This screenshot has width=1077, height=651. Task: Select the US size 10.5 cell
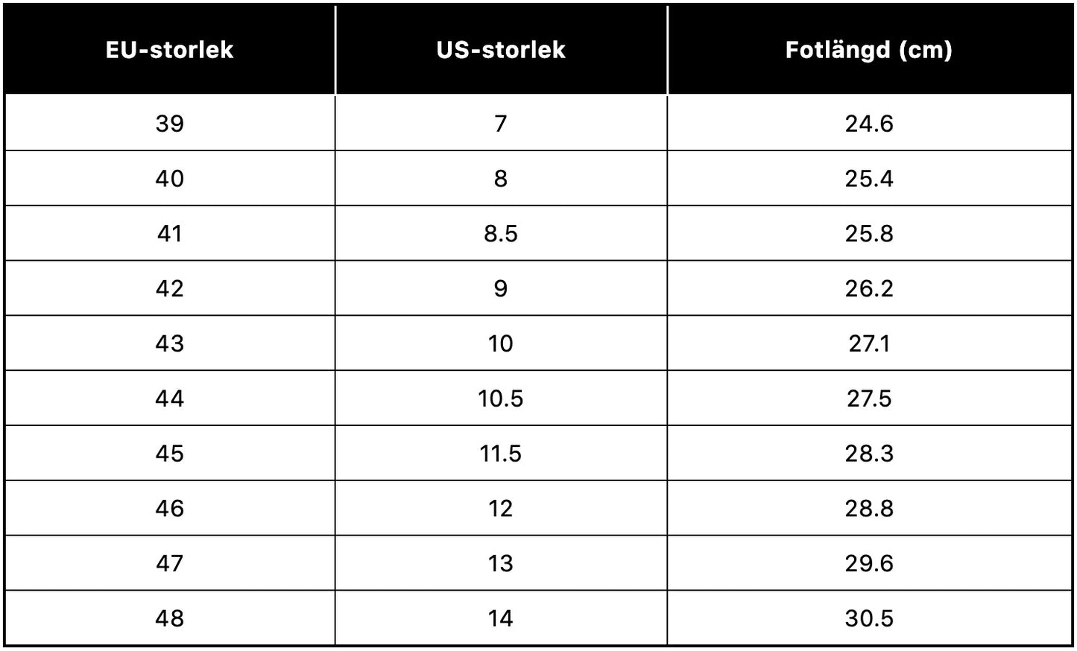(501, 398)
